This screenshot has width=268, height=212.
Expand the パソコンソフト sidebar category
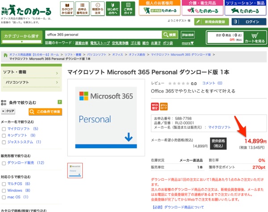point(31,82)
